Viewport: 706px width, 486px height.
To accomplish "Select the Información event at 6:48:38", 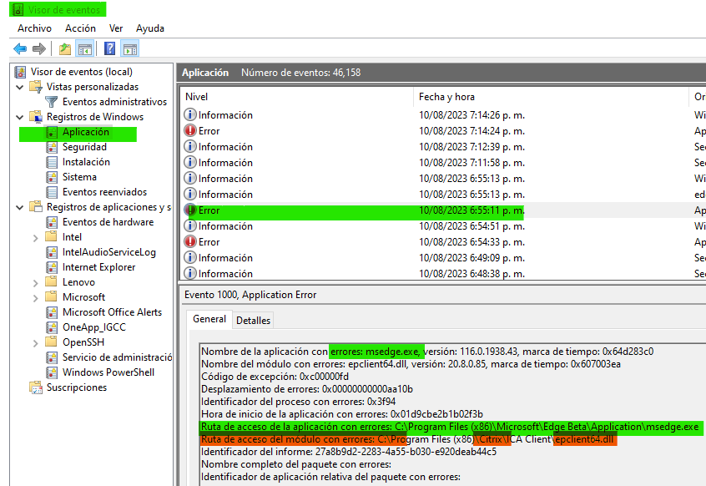I will (442, 273).
